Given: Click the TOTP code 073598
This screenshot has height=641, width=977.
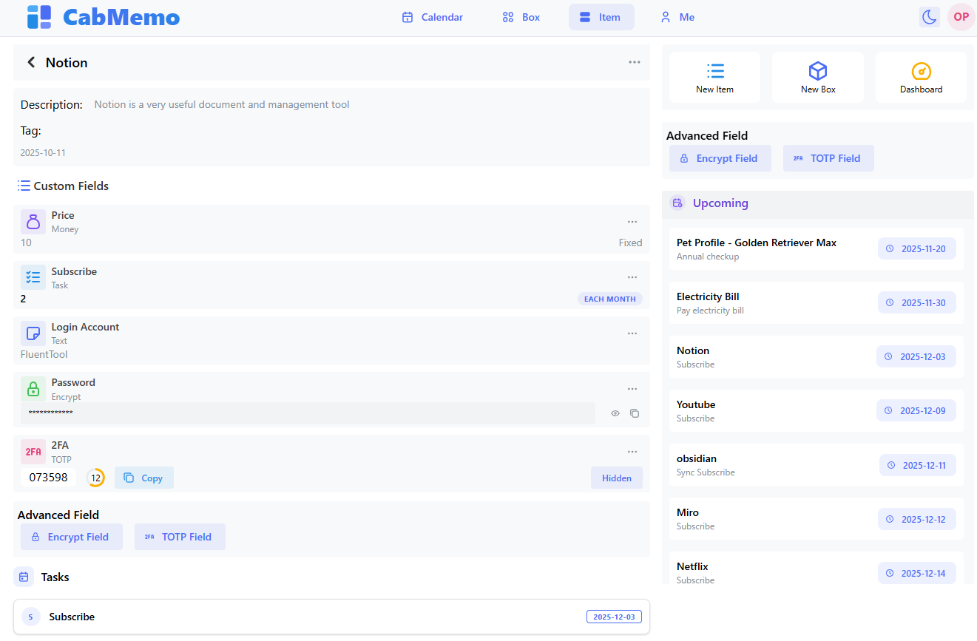Looking at the screenshot, I should 49,478.
